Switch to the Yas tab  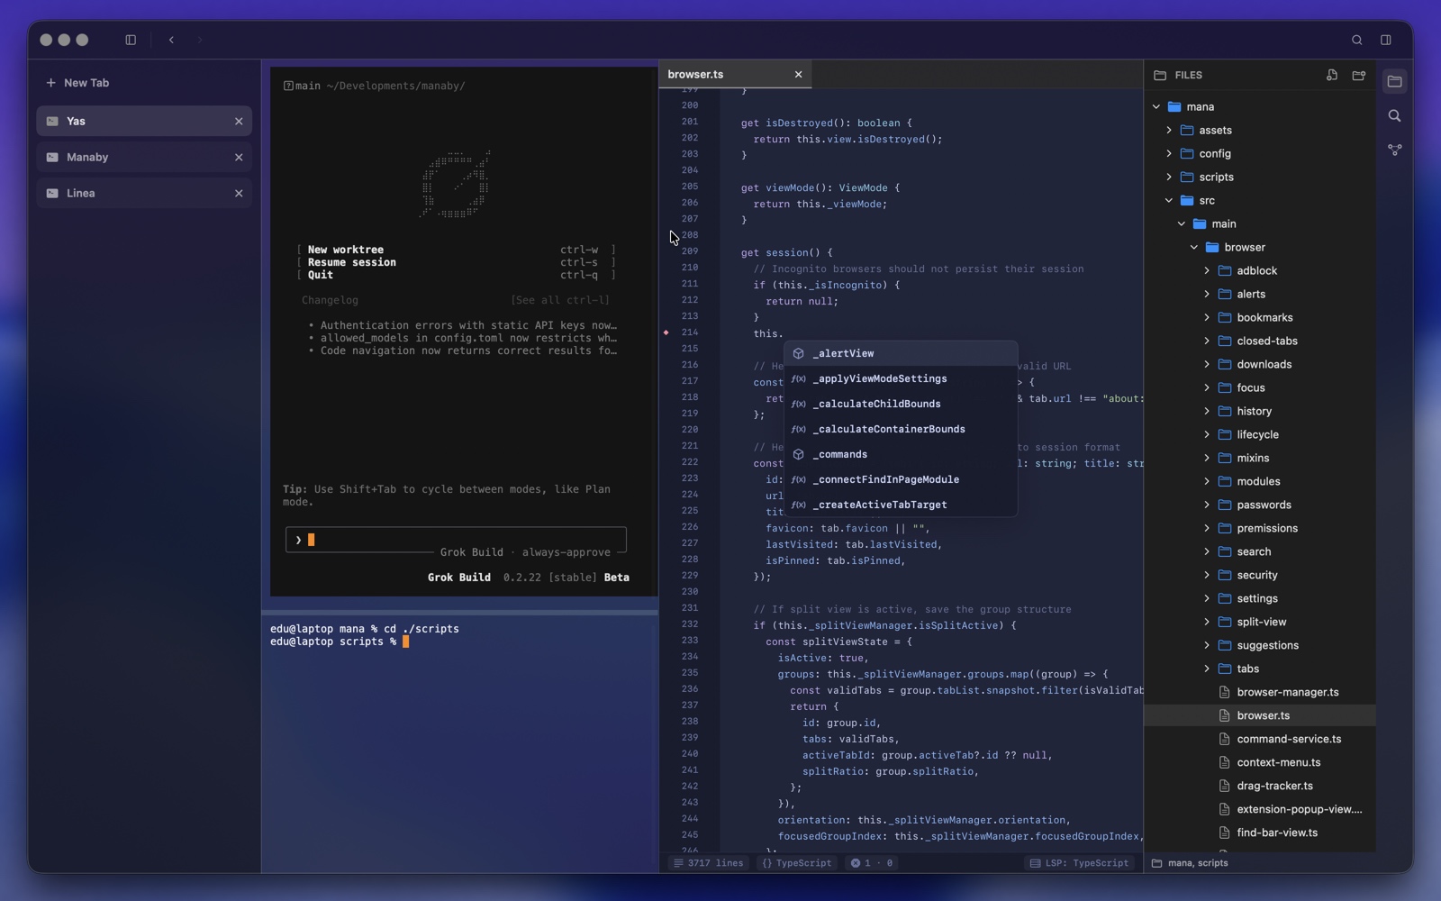point(144,121)
